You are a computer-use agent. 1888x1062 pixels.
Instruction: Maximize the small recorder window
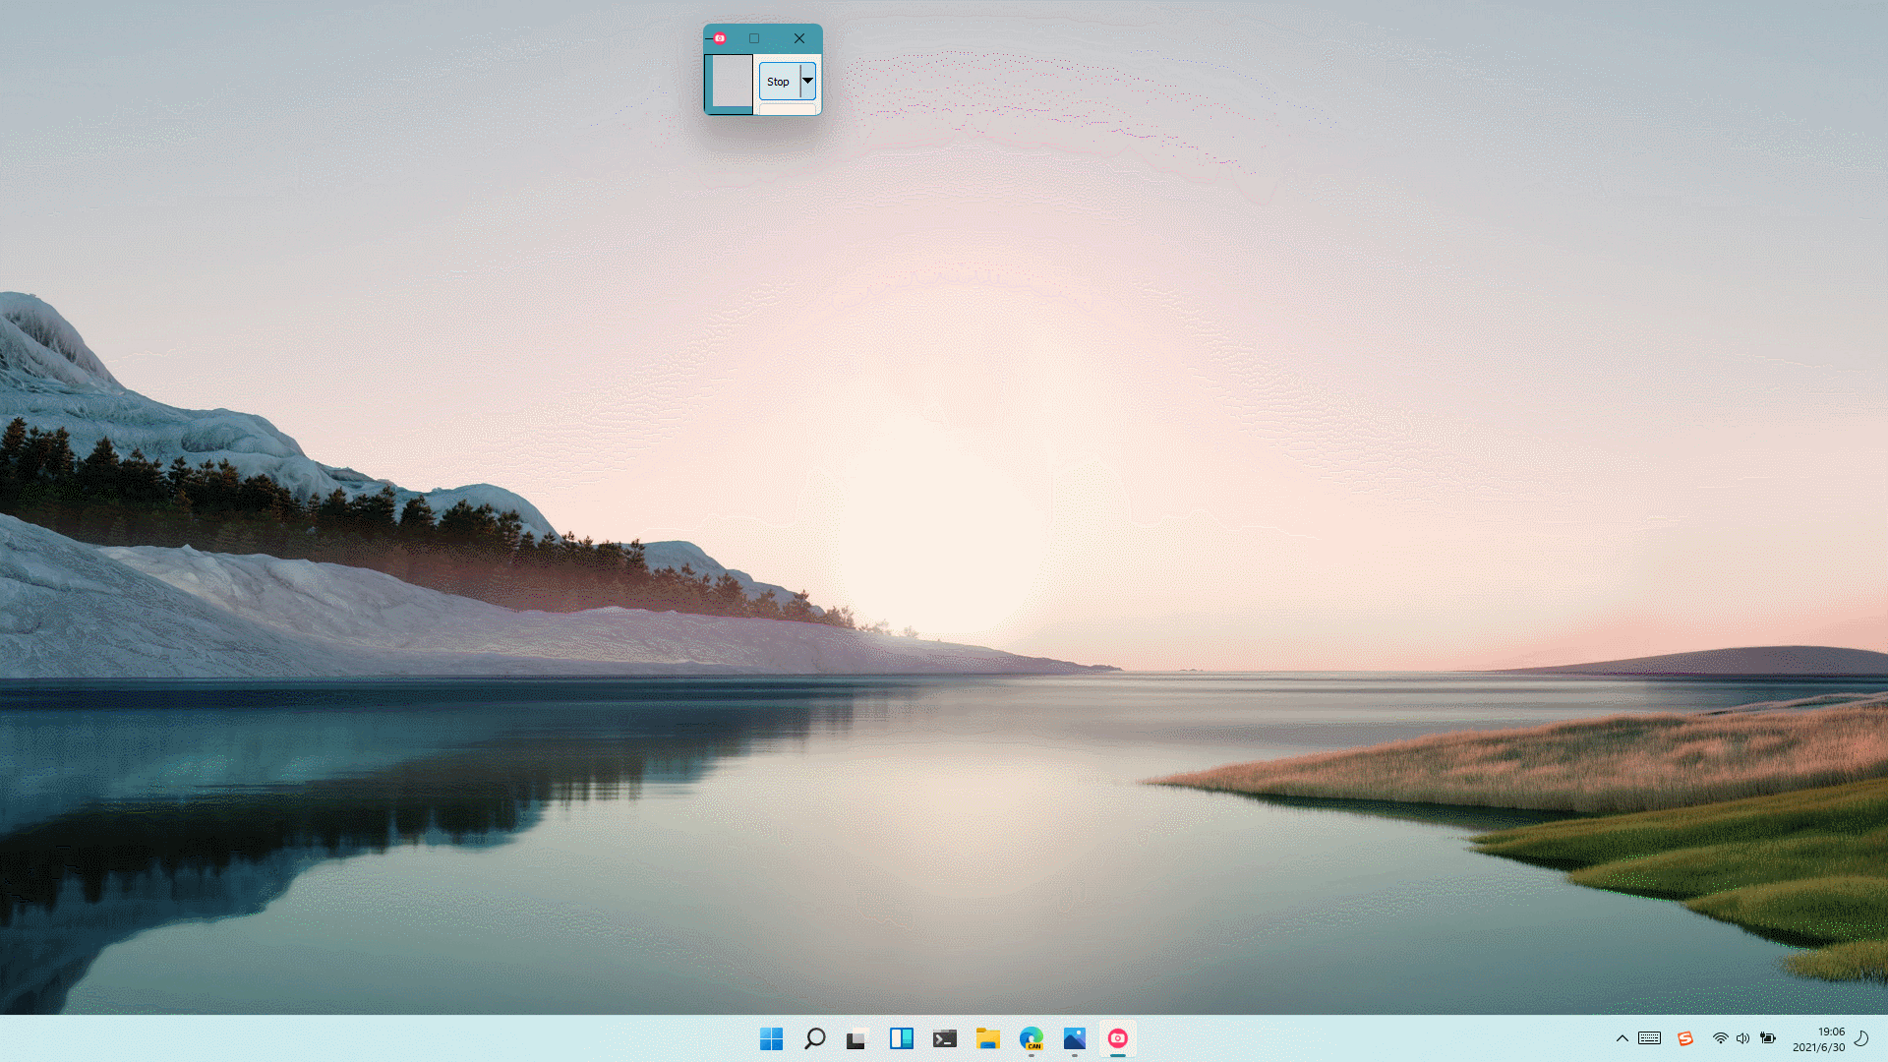pos(754,38)
